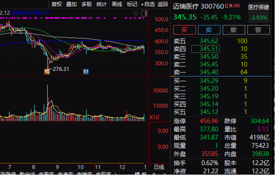Screen dimensions: 275x175
Task: Click the 警 alert button
Action: coord(258,30)
